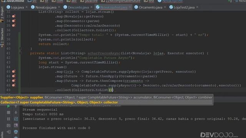Click the Collector collector parameter hint
The image size is (246, 138).
[x=59, y=102]
